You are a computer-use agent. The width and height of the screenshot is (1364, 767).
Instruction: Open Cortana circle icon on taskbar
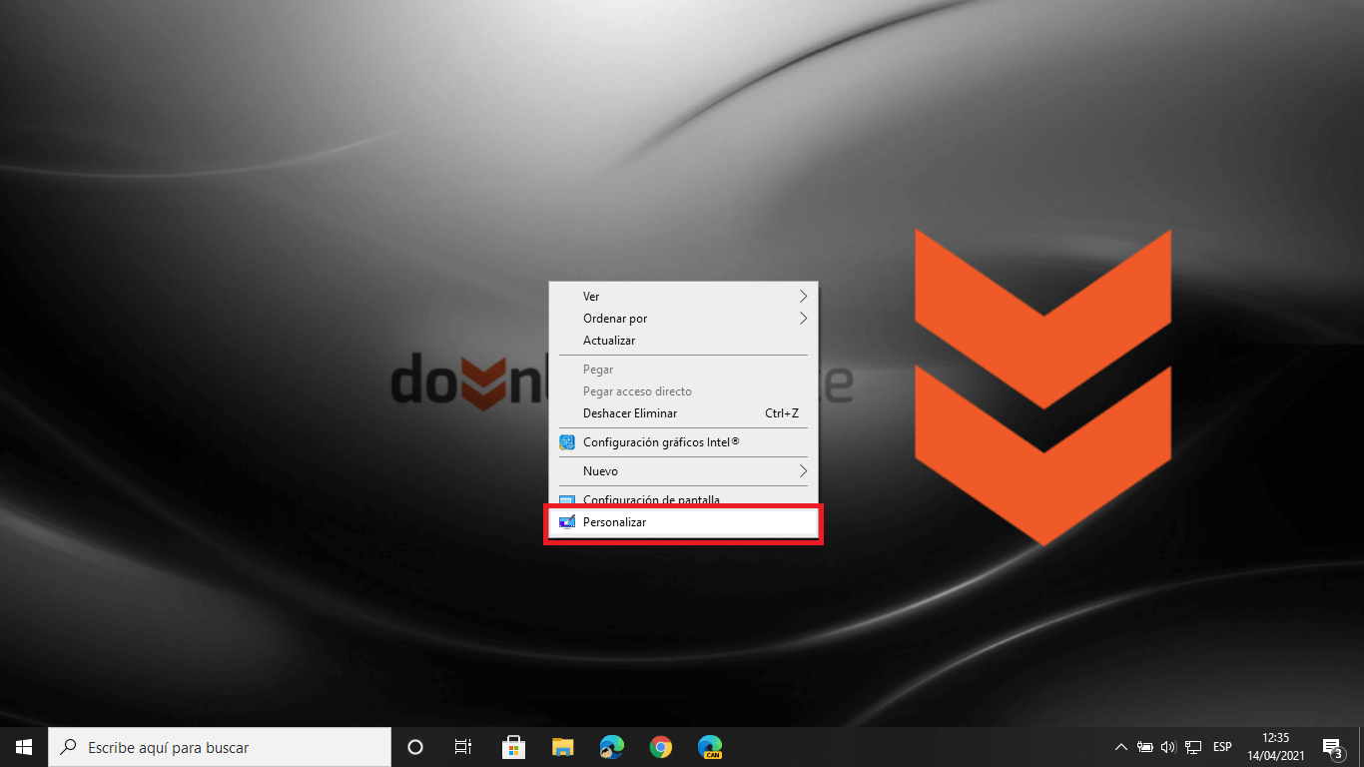[x=415, y=747]
